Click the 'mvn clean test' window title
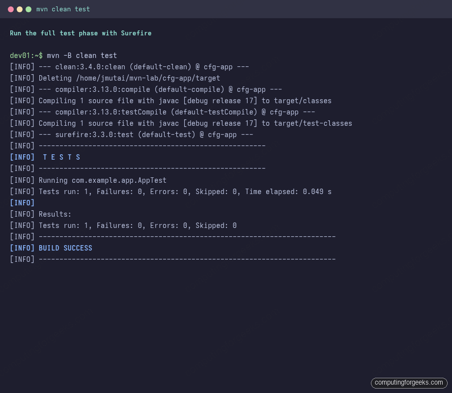 tap(63, 9)
